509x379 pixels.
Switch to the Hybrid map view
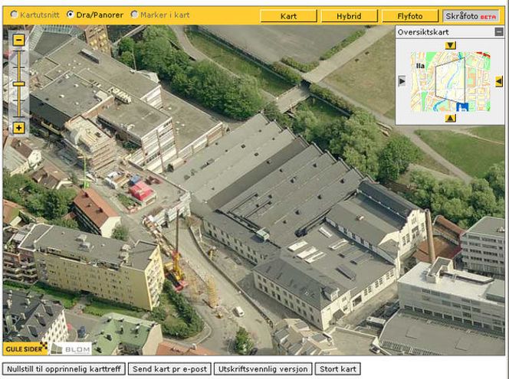(350, 15)
